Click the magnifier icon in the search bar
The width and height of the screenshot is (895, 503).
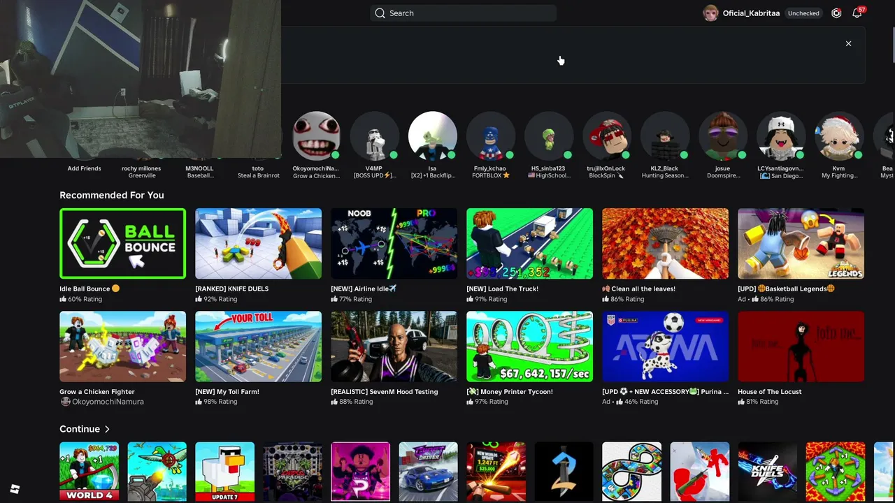click(x=380, y=13)
